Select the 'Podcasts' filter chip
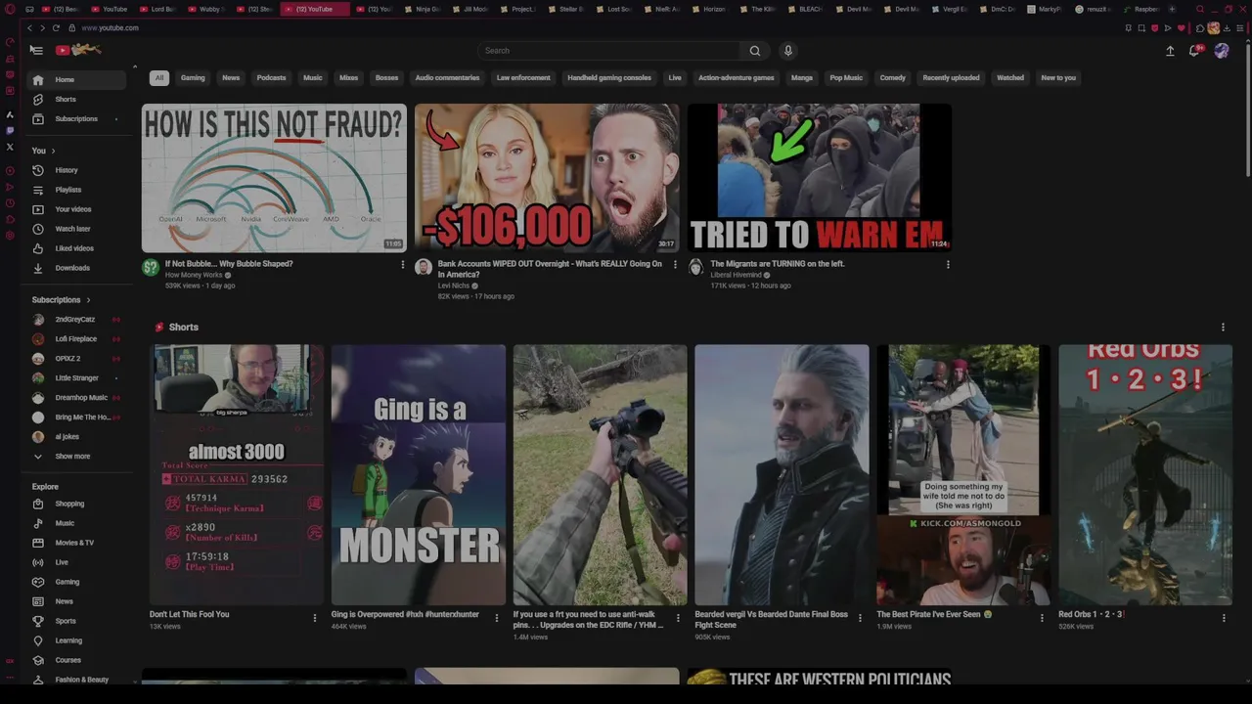Screen dimensions: 1252x704 (271, 78)
